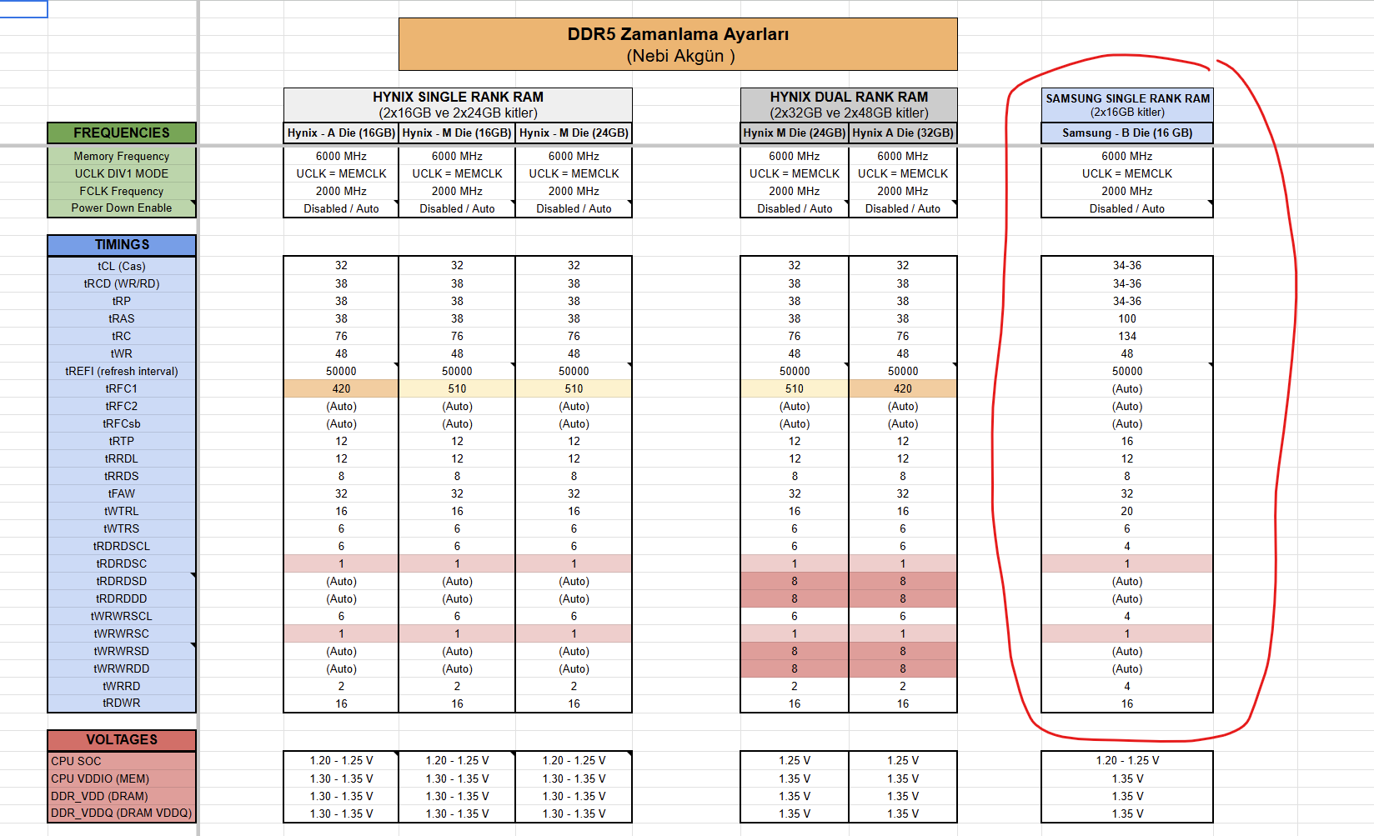Select the "UCLK DIV1 MODE" row label
1374x836 pixels.
coord(122,173)
